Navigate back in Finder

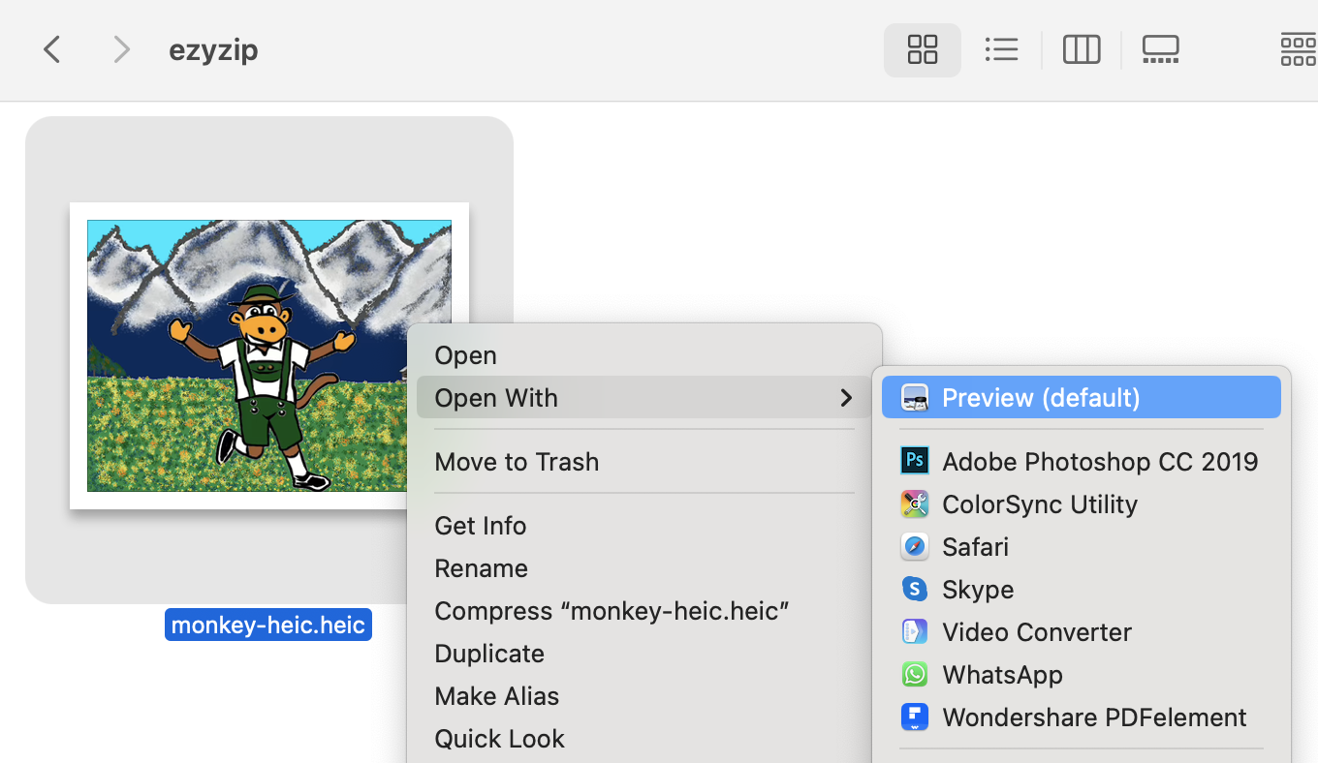coord(51,48)
